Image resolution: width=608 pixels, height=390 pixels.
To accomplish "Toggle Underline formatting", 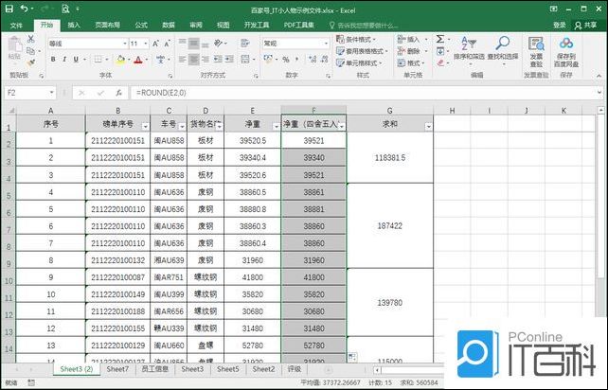I will pos(76,60).
